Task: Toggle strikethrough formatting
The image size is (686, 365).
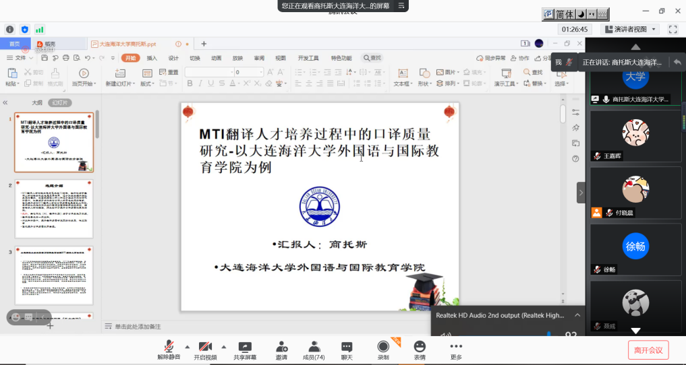Action: click(x=222, y=84)
